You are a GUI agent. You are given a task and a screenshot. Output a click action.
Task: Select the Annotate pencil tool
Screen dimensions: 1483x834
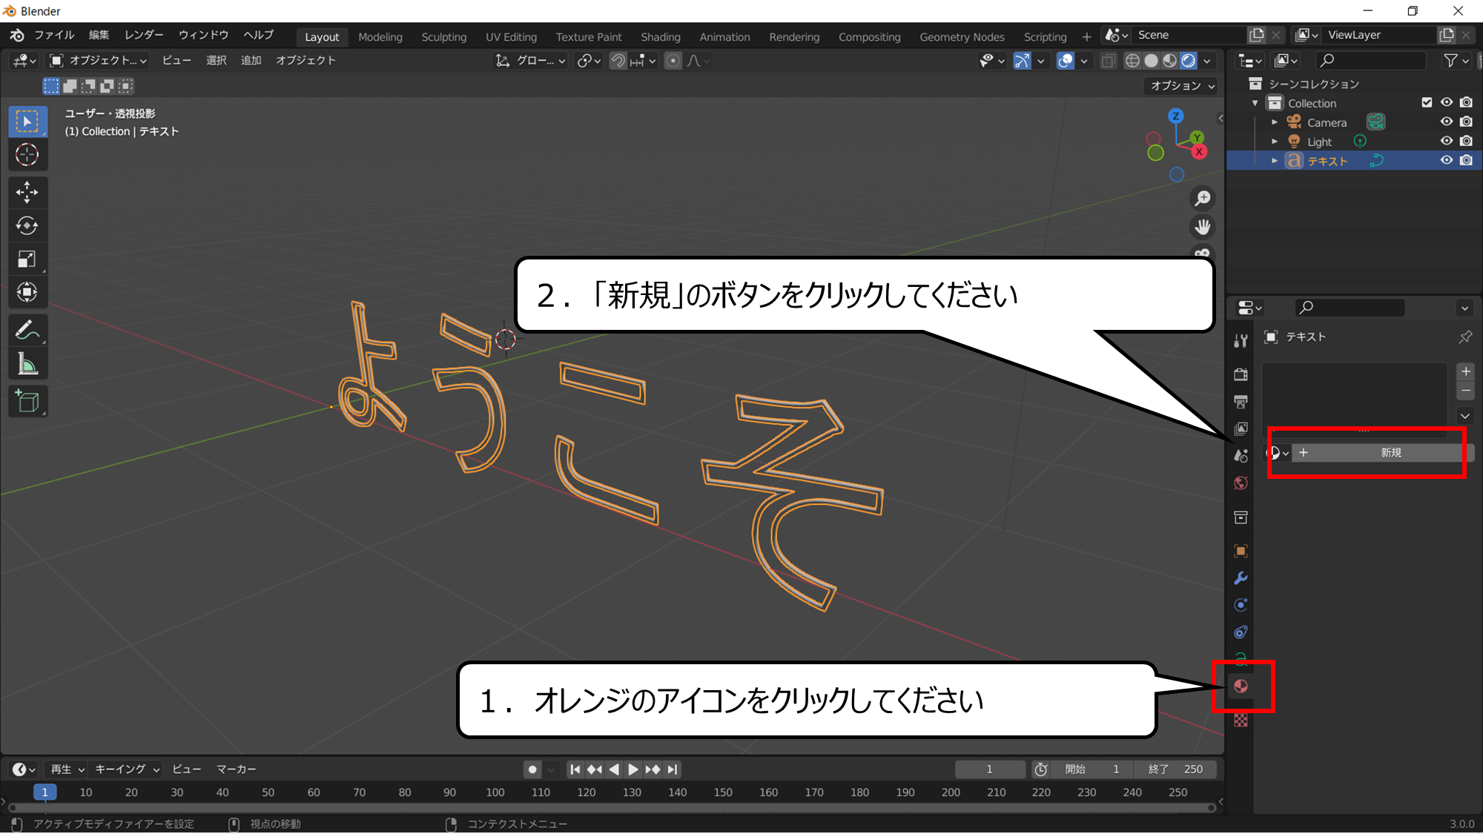(27, 331)
